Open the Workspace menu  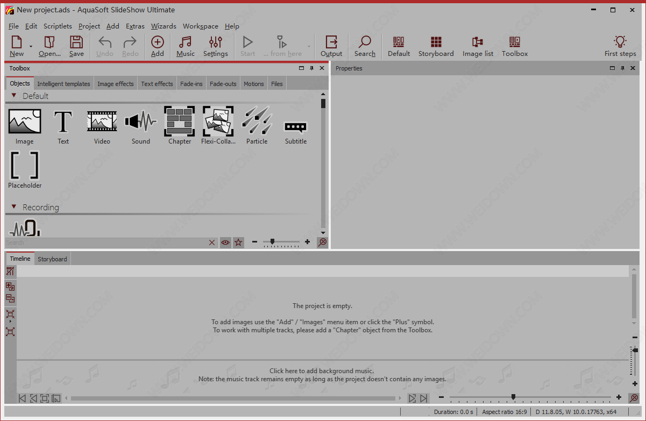click(201, 26)
